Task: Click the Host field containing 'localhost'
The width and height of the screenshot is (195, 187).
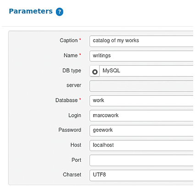Action: pyautogui.click(x=141, y=145)
